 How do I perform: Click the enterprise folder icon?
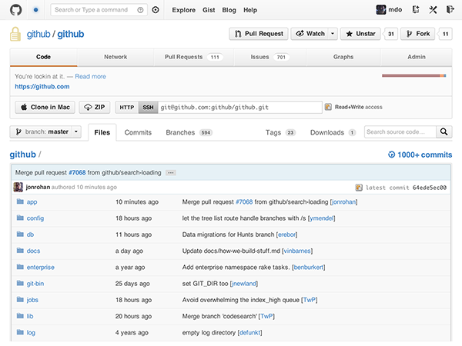tap(20, 267)
